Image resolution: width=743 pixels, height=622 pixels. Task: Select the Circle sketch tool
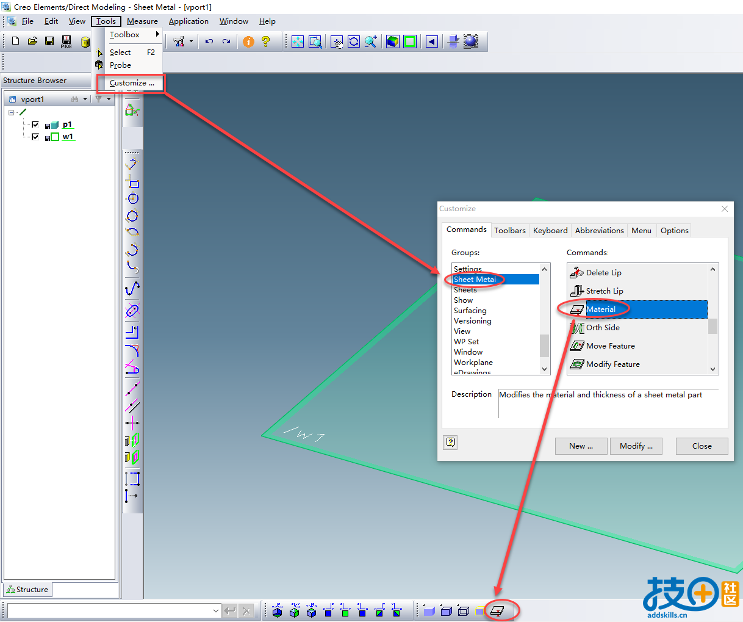coord(132,198)
